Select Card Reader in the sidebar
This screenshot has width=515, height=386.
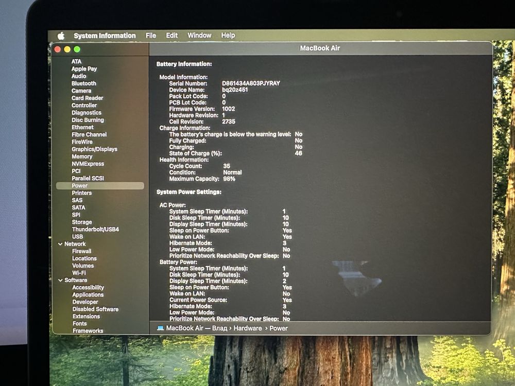click(88, 98)
